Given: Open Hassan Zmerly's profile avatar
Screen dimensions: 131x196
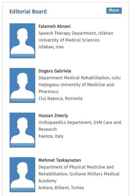Looking at the screenshot, I should click(x=23, y=130).
